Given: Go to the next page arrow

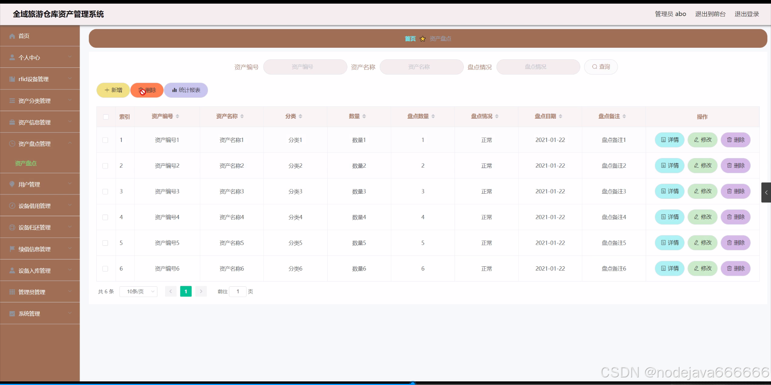Looking at the screenshot, I should [x=201, y=292].
